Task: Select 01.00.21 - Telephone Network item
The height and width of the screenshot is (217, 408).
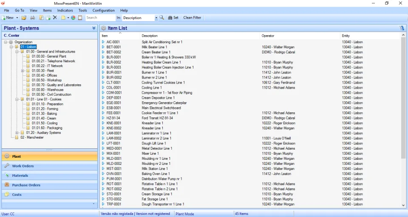Action: coord(54,61)
